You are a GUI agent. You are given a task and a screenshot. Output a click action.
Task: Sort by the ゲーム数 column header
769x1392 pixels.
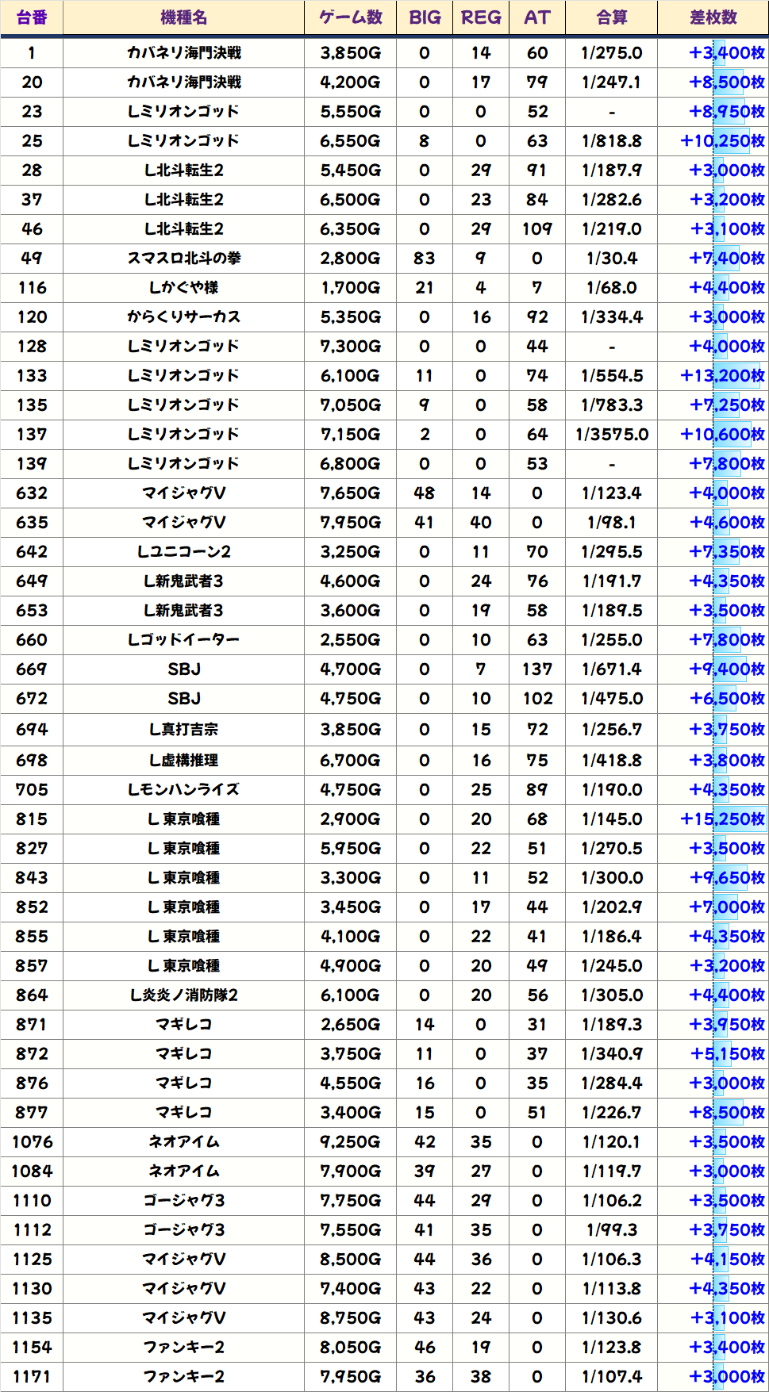pos(350,17)
